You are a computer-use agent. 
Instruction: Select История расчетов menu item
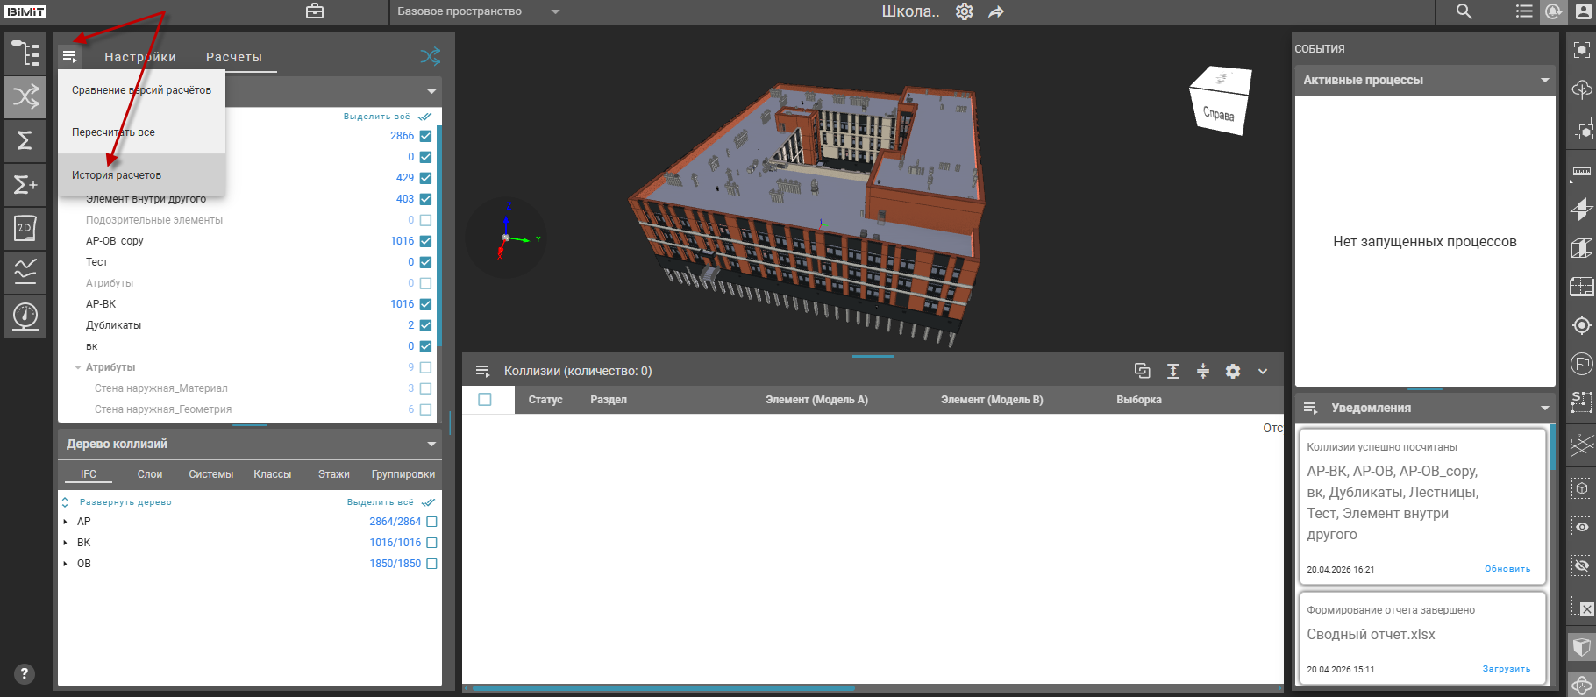point(117,175)
